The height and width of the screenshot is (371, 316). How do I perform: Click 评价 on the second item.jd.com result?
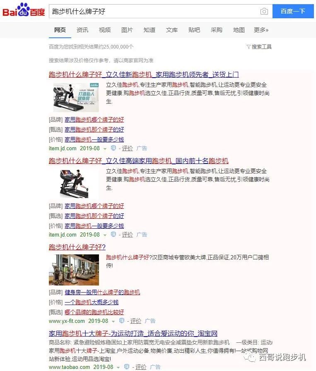(127, 235)
